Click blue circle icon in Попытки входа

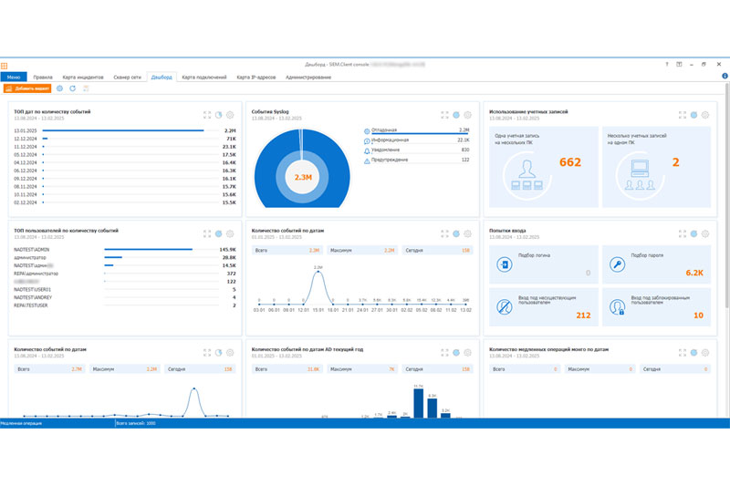coord(693,234)
